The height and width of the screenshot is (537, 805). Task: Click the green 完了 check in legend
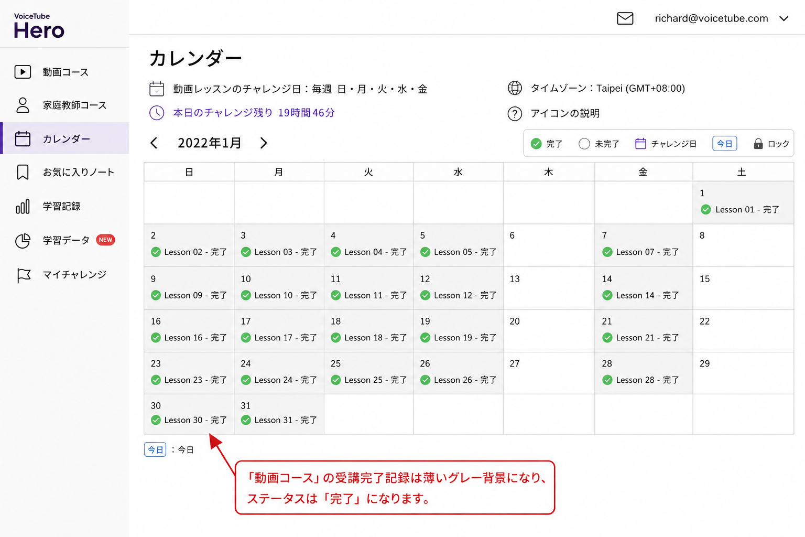536,144
